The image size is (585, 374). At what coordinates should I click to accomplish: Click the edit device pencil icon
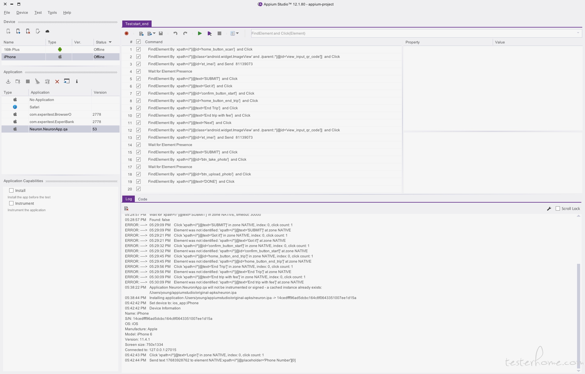[38, 31]
